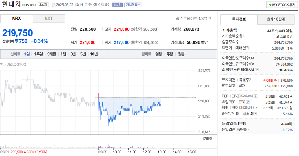Image resolution: width=299 pixels, height=156 pixels.
Task: Click the 저가 value 217,000
Action: pos(122,42)
